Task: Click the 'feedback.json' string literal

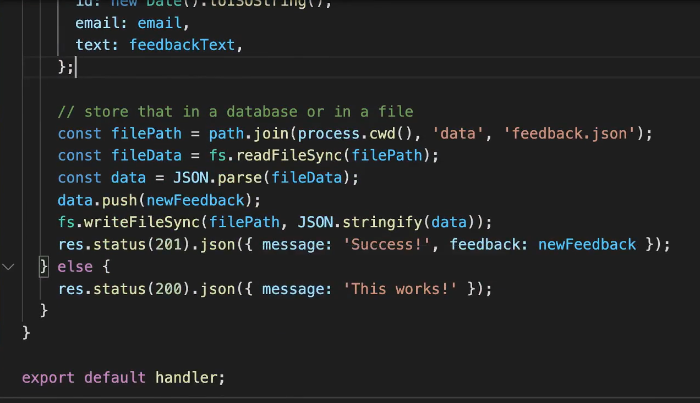Action: click(x=569, y=134)
